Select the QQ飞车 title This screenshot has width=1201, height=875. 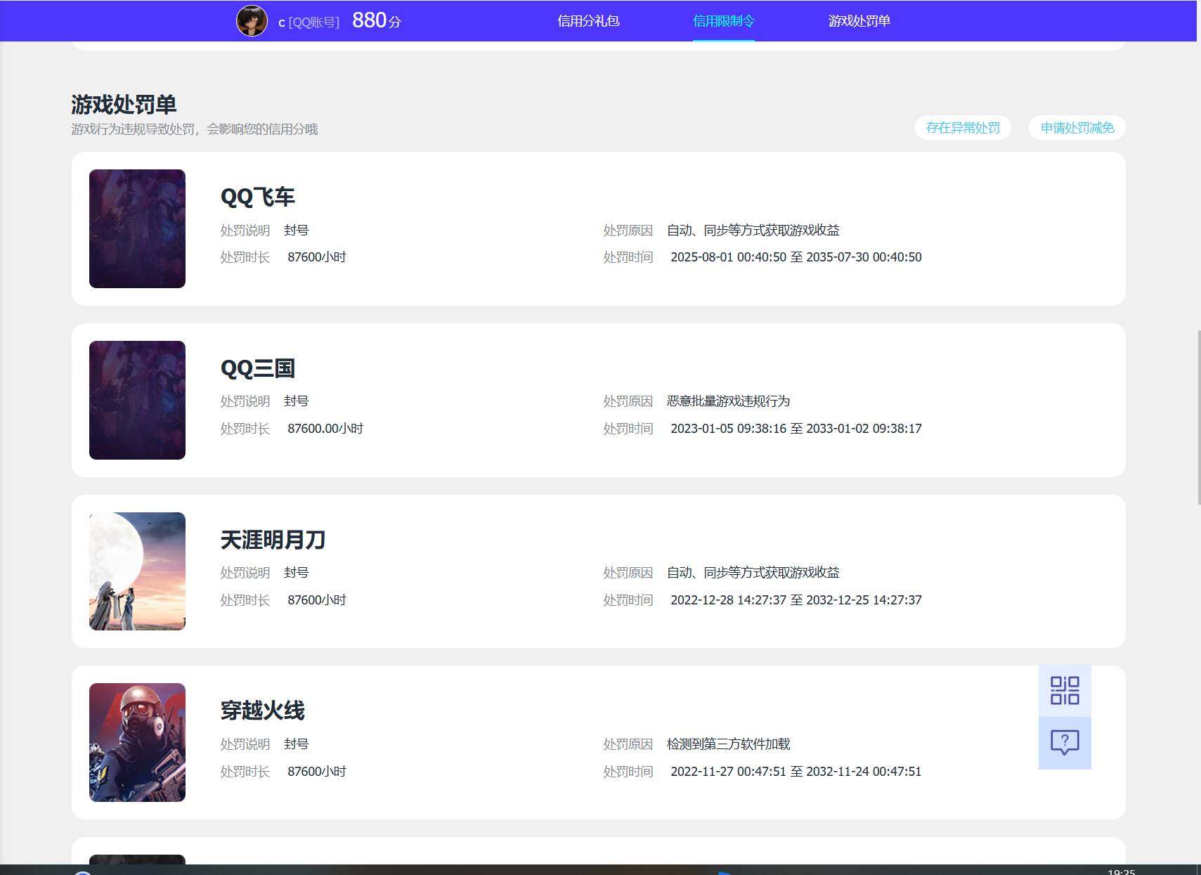coord(258,197)
